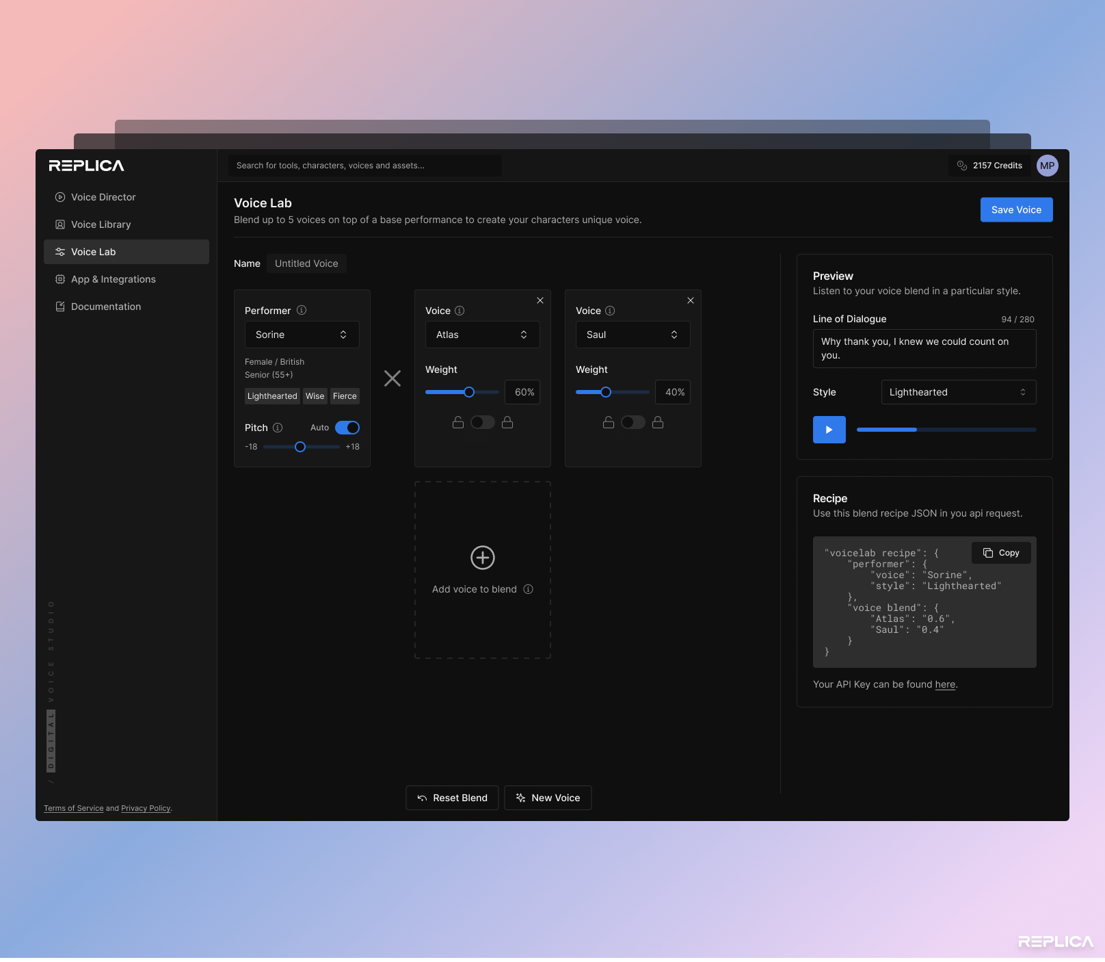Image resolution: width=1105 pixels, height=962 pixels.
Task: Click the Atlas weight slider handle
Action: pos(469,392)
